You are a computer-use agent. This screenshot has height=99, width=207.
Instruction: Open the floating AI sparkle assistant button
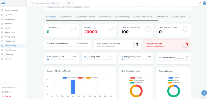[204, 93]
